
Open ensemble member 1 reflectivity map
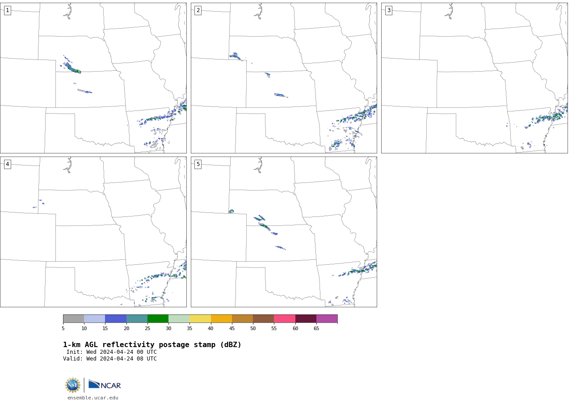93,78
